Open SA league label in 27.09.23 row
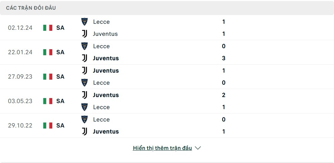The height and width of the screenshot is (163, 334). (60, 77)
